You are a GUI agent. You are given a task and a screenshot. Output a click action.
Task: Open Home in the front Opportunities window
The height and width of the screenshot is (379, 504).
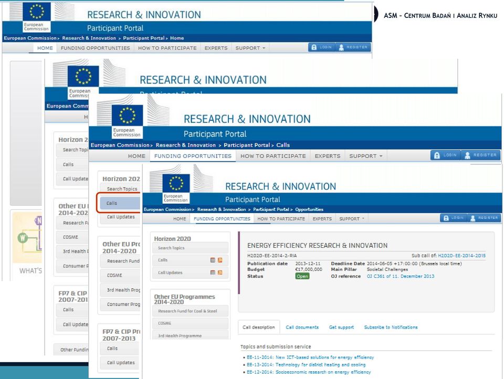(x=180, y=218)
